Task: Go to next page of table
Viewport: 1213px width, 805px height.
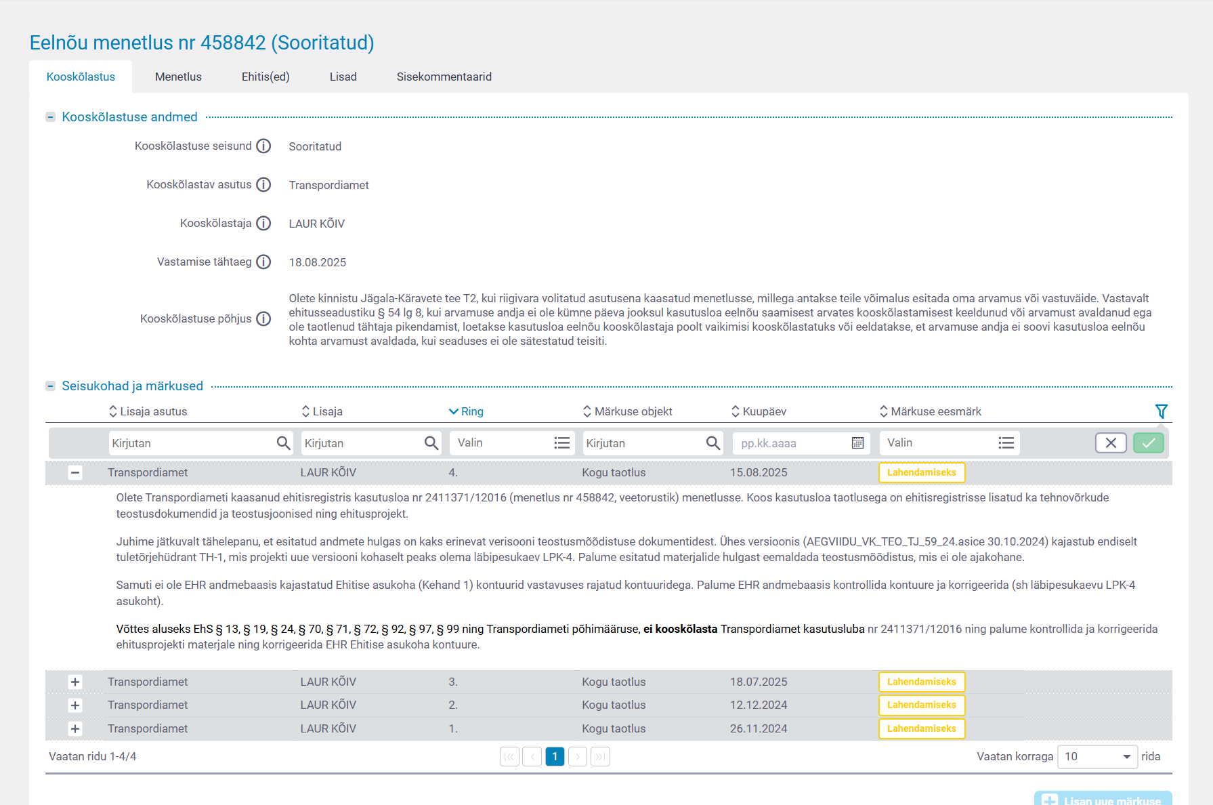Action: (x=578, y=757)
